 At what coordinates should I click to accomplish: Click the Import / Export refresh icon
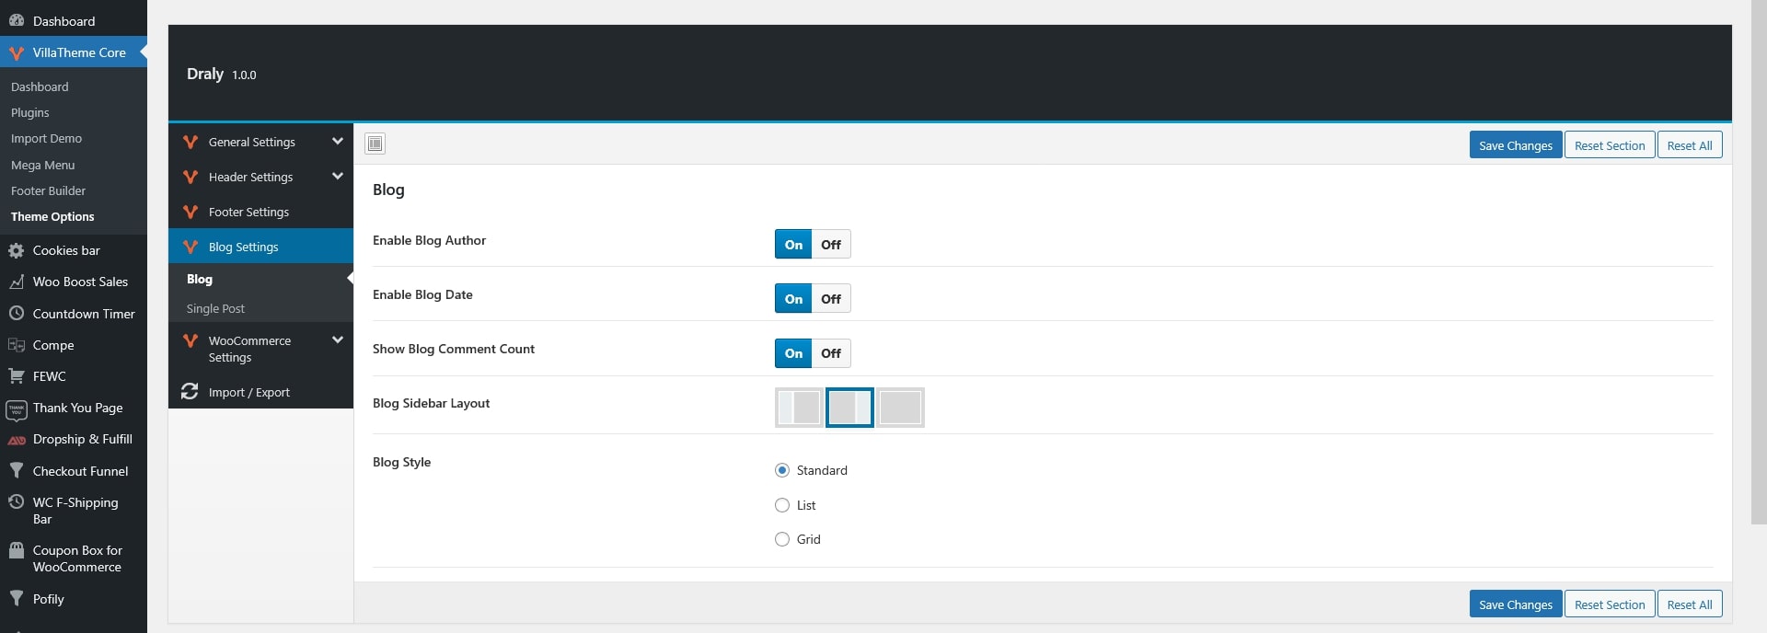click(190, 392)
